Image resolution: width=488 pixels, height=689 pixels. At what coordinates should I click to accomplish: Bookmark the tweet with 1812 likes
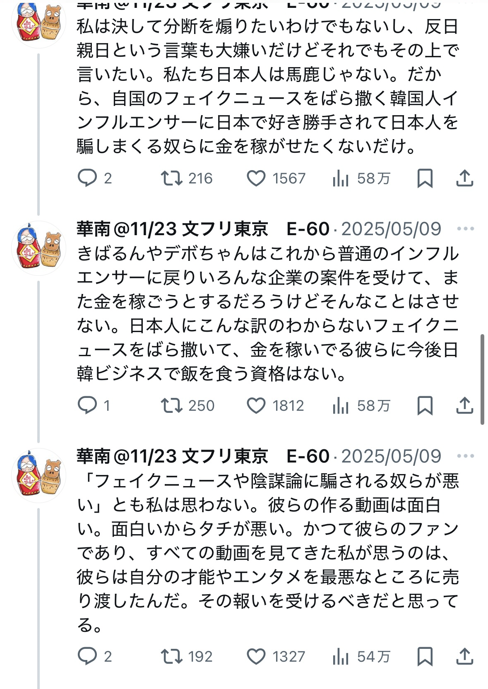[x=425, y=406]
